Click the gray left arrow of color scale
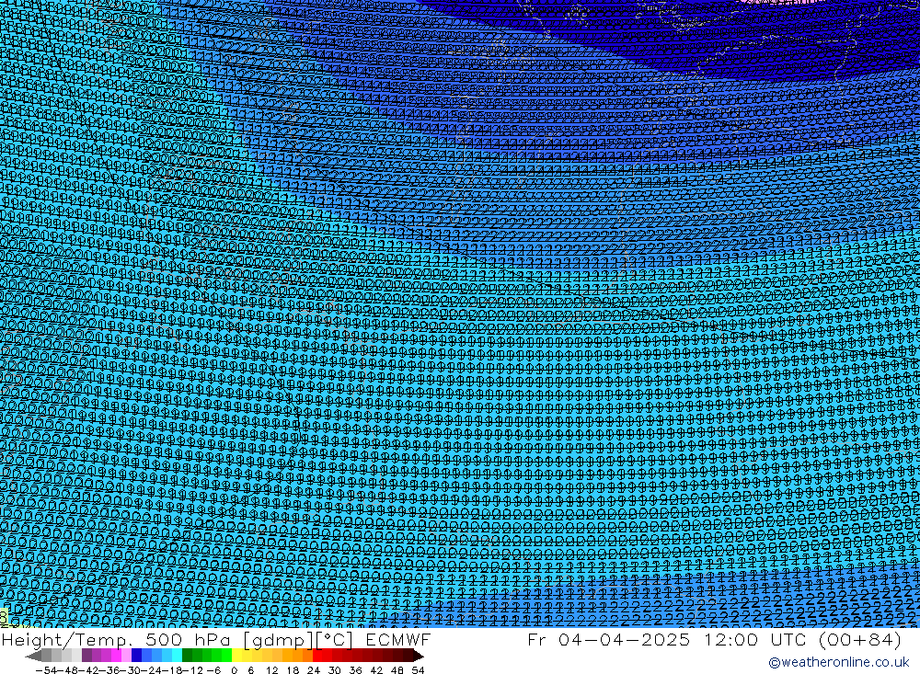Screen dimensions: 920x674 click(33, 656)
